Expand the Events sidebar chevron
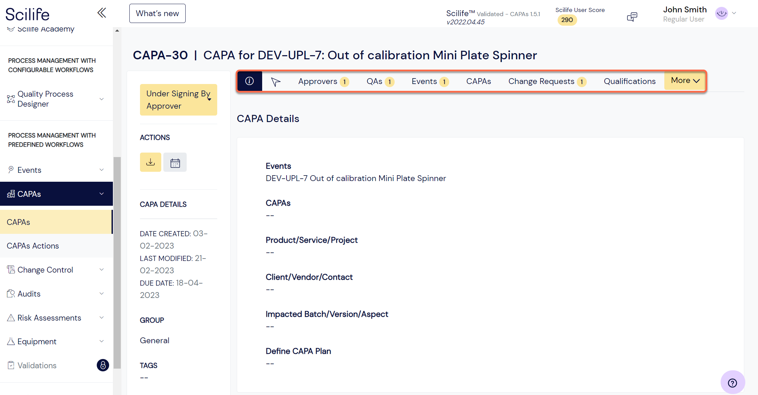The image size is (758, 395). point(102,170)
